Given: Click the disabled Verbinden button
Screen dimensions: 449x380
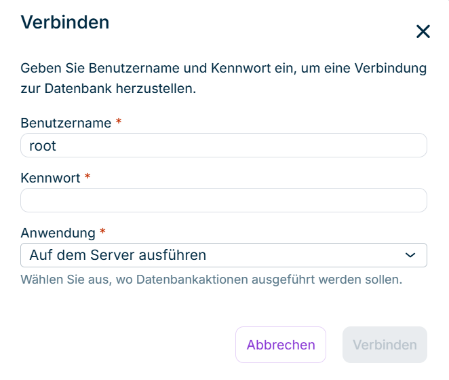Looking at the screenshot, I should [x=385, y=345].
